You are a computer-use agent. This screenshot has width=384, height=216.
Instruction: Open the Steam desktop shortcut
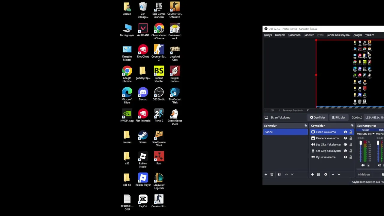point(143,137)
